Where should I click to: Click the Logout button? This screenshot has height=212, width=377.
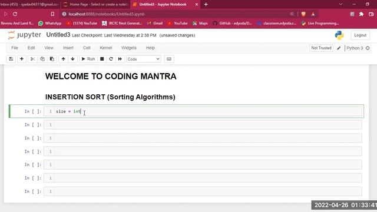pyautogui.click(x=360, y=35)
